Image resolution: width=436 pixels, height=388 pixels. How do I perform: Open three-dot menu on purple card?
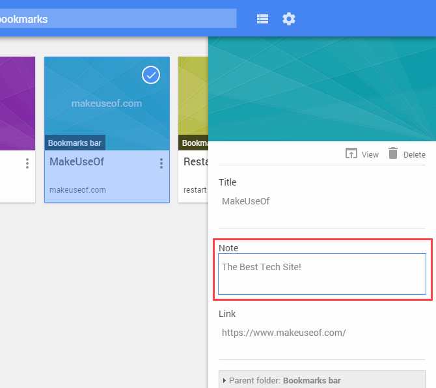(27, 163)
